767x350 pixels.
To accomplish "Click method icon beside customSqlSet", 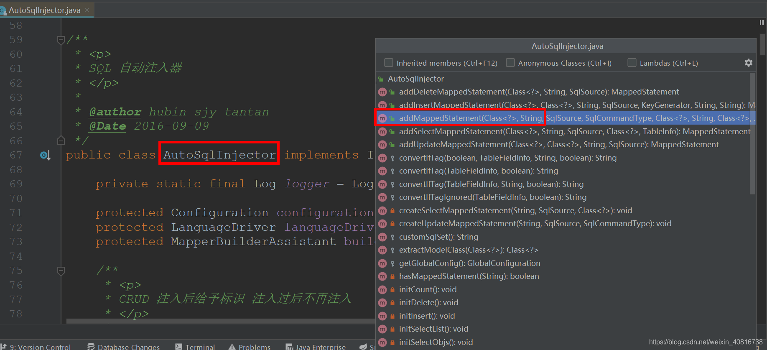I will [x=382, y=237].
